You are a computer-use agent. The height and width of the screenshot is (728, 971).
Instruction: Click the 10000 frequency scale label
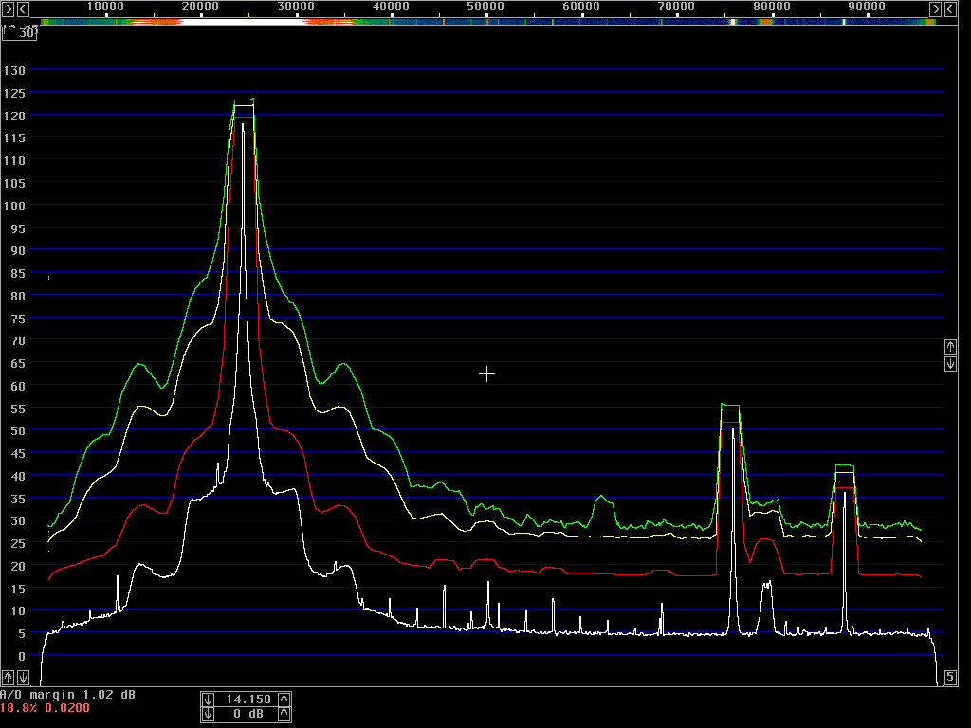click(104, 7)
